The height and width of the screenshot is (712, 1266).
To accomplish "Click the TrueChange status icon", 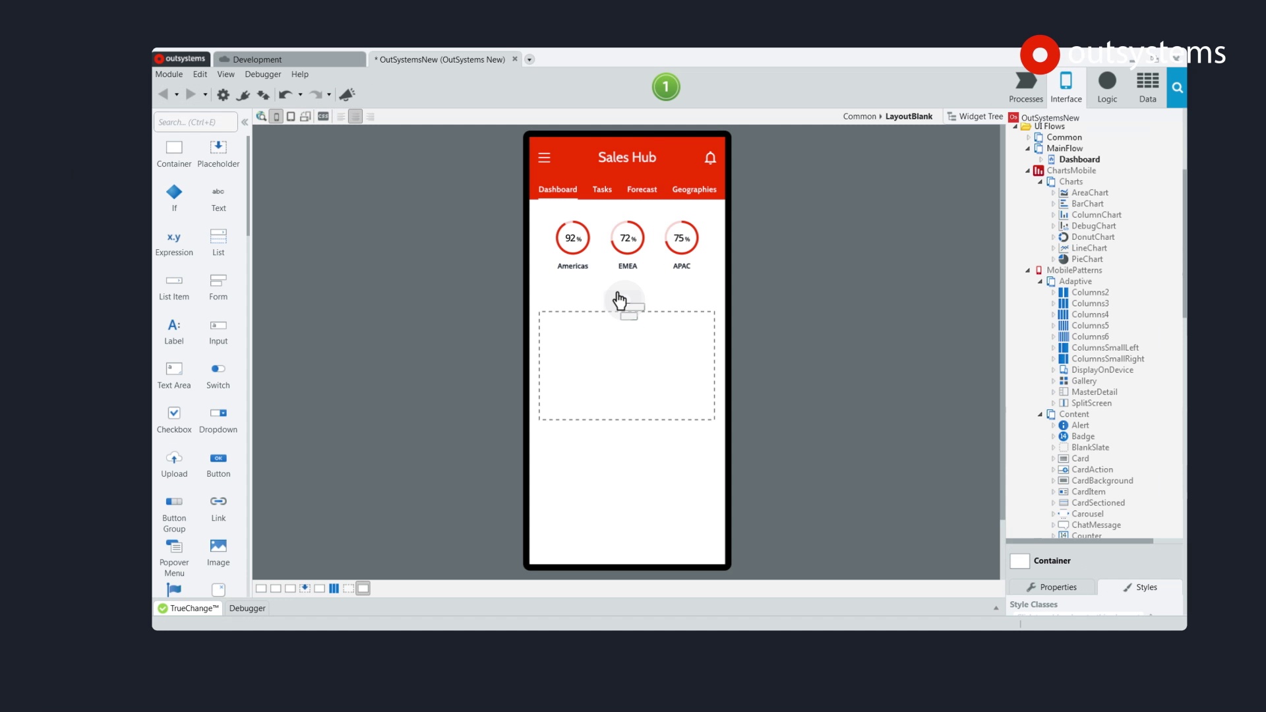I will [x=163, y=608].
